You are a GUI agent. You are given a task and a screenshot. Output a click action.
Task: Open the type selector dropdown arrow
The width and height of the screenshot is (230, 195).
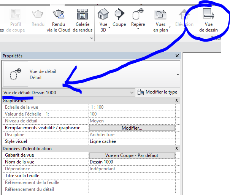click(178, 75)
